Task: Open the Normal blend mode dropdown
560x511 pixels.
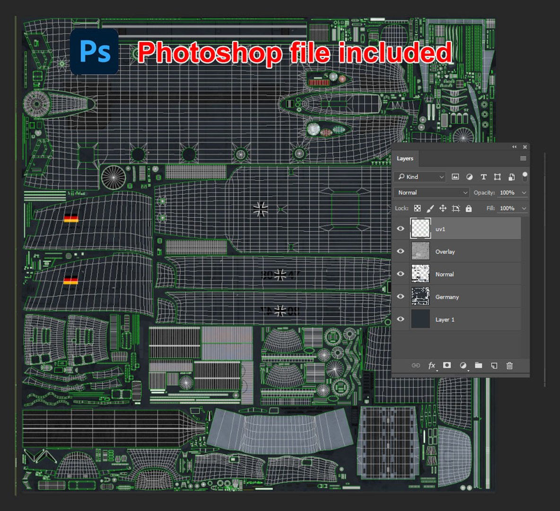Action: 431,193
